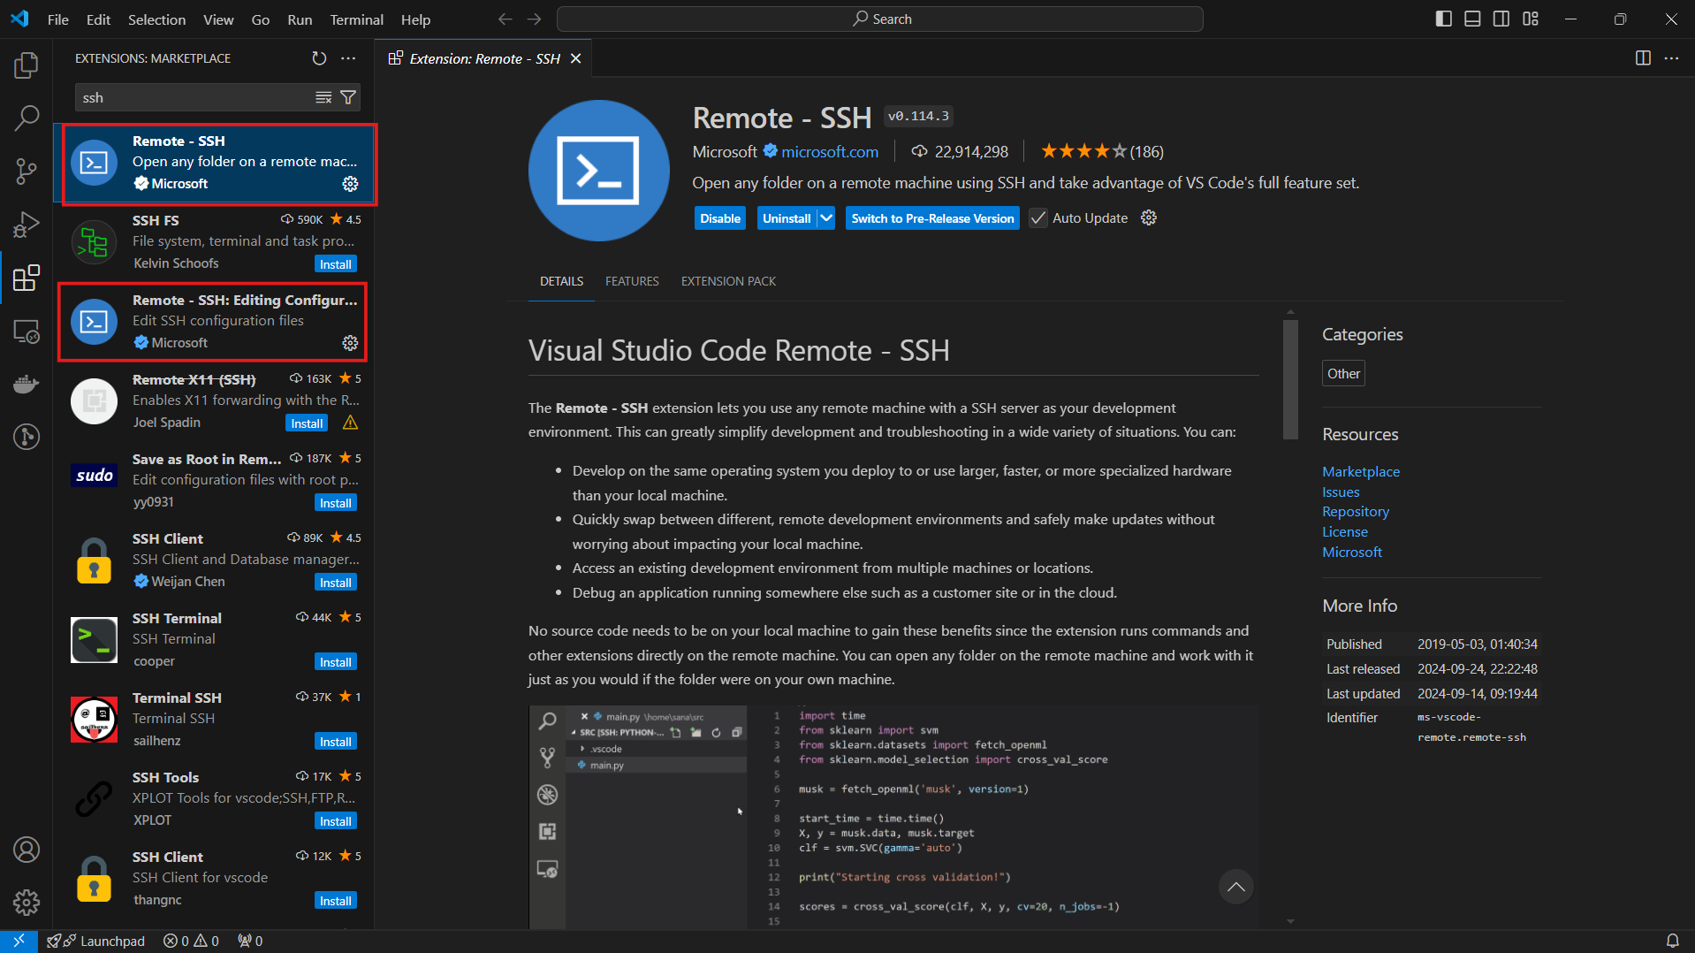
Task: Toggle the bottom panel layout icon
Action: coord(1472,19)
